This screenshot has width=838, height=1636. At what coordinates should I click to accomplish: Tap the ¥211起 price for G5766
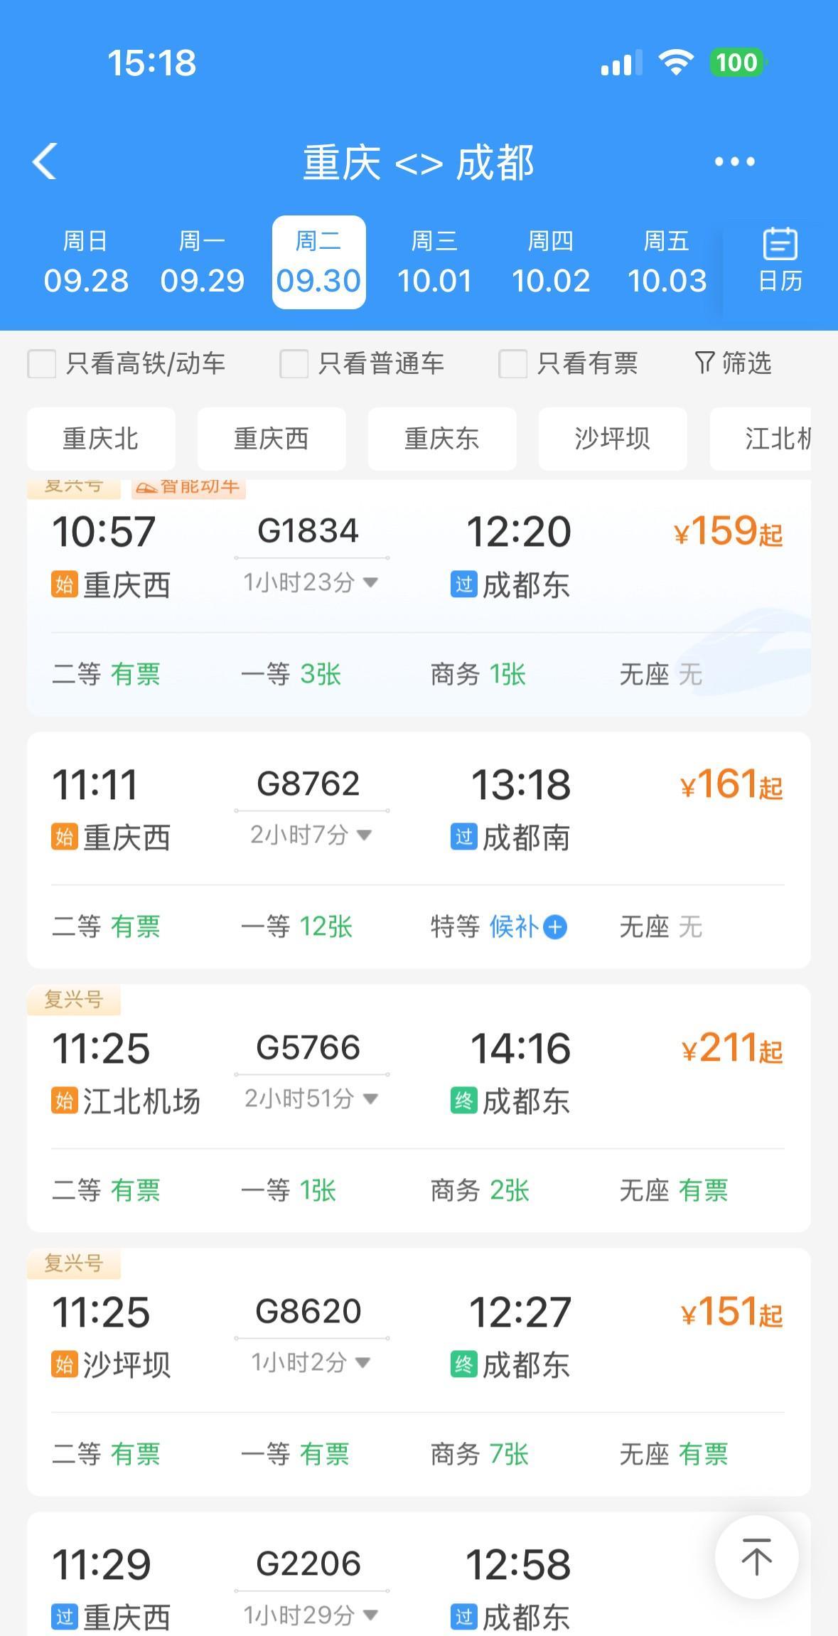click(x=731, y=1049)
